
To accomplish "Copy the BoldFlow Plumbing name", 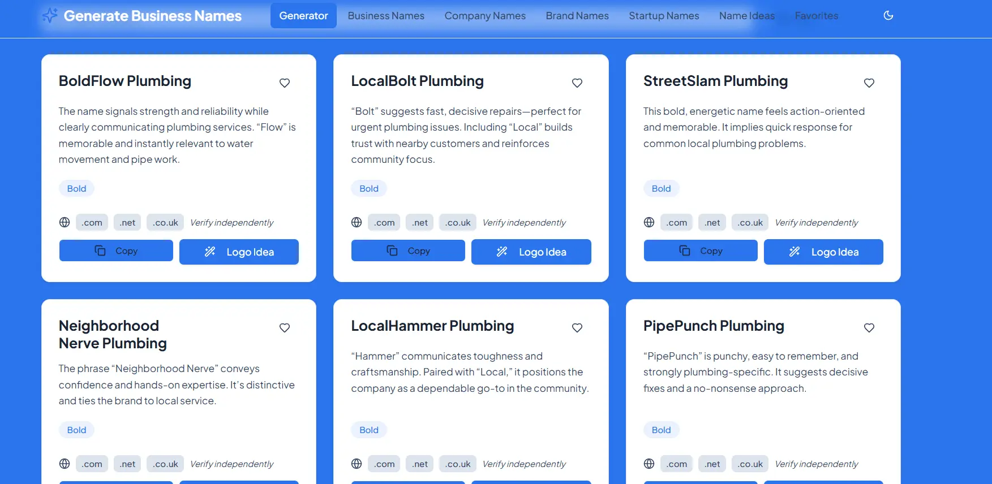I will coord(116,250).
